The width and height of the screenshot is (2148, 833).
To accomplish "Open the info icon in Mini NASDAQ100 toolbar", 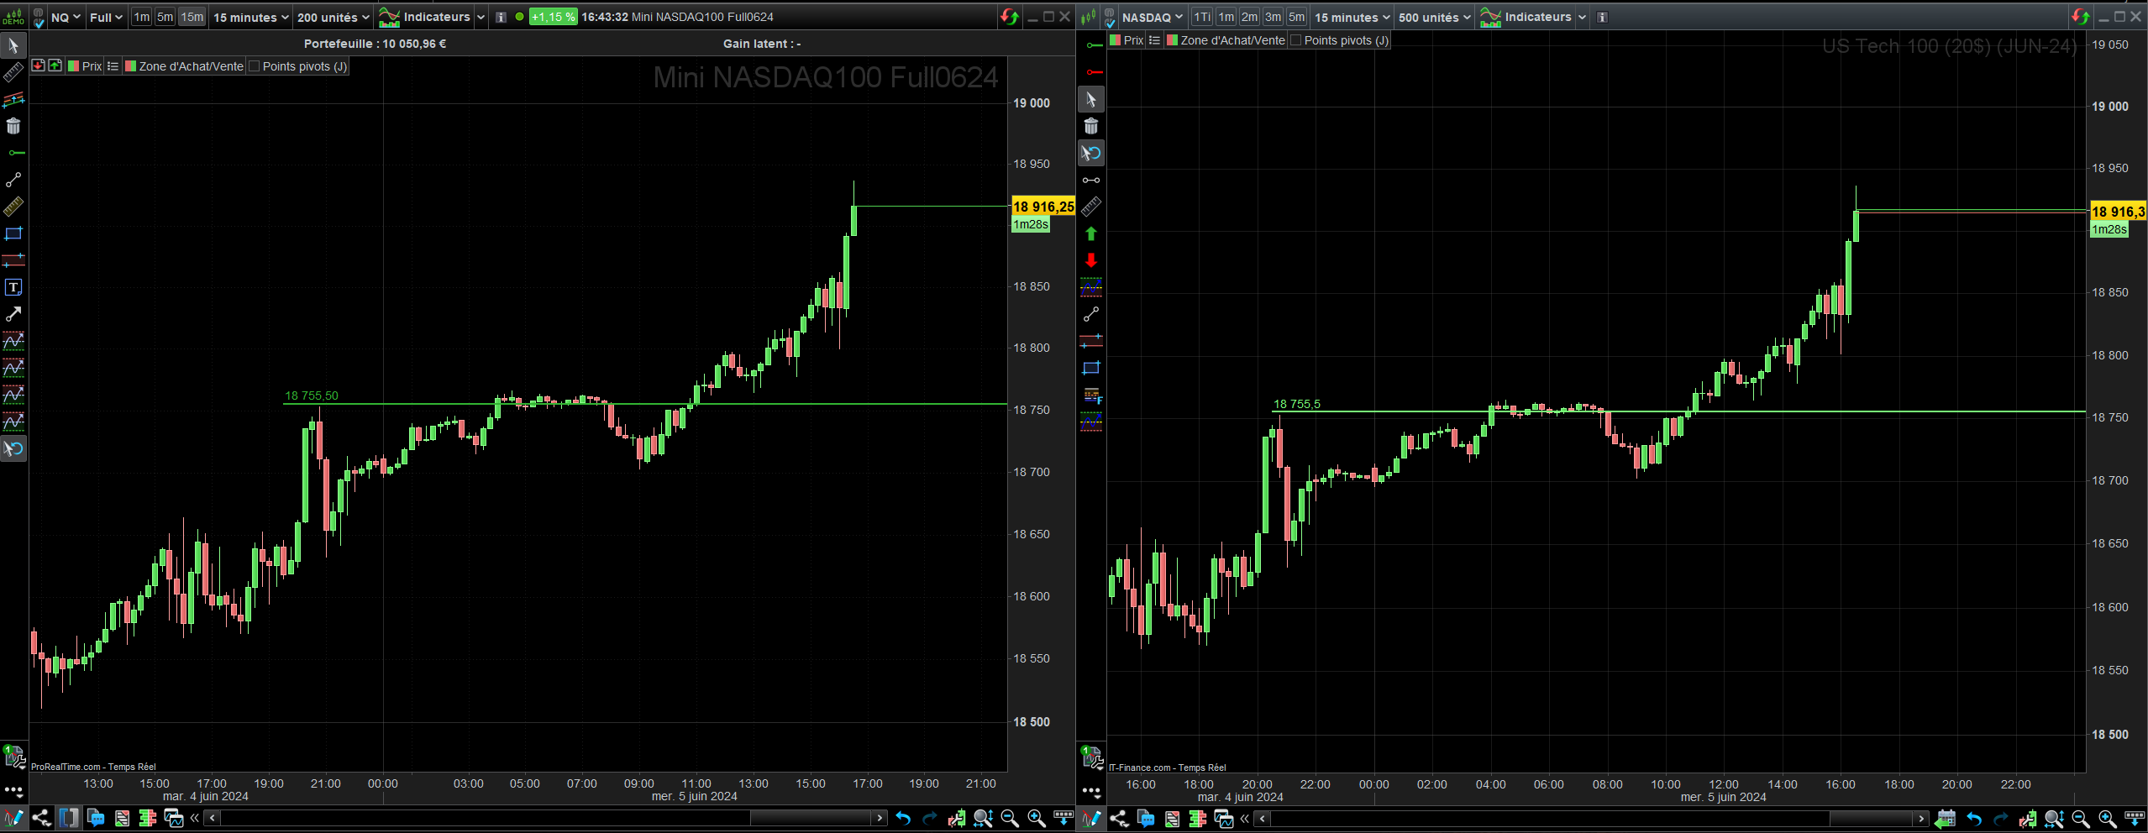I will click(501, 17).
